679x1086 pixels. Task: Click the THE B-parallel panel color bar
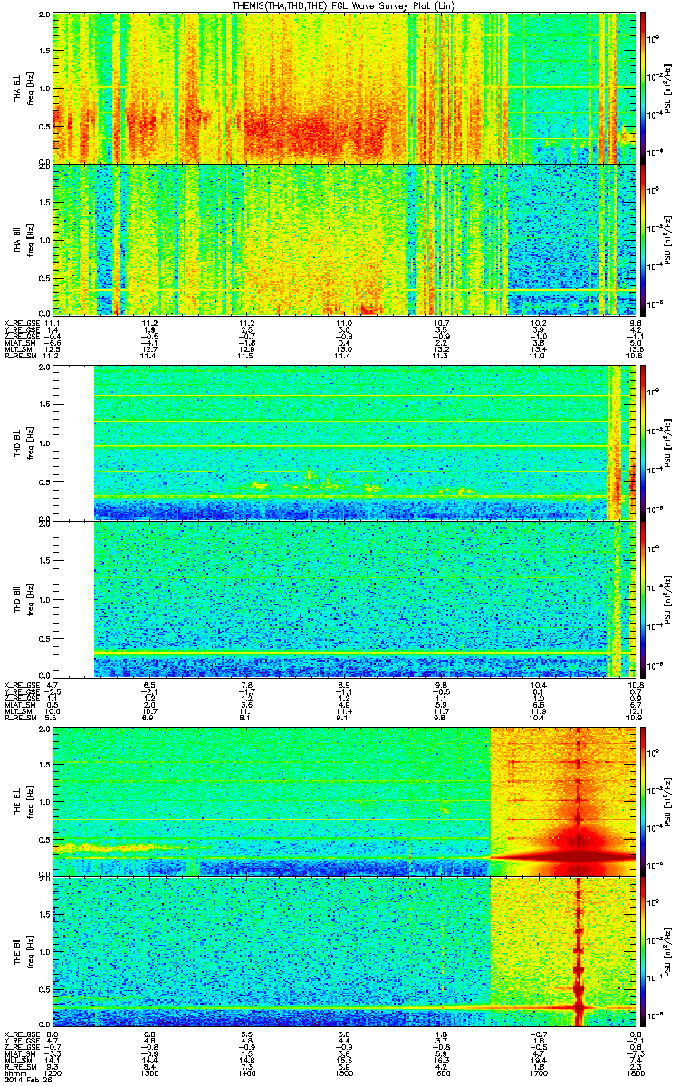pos(643,952)
